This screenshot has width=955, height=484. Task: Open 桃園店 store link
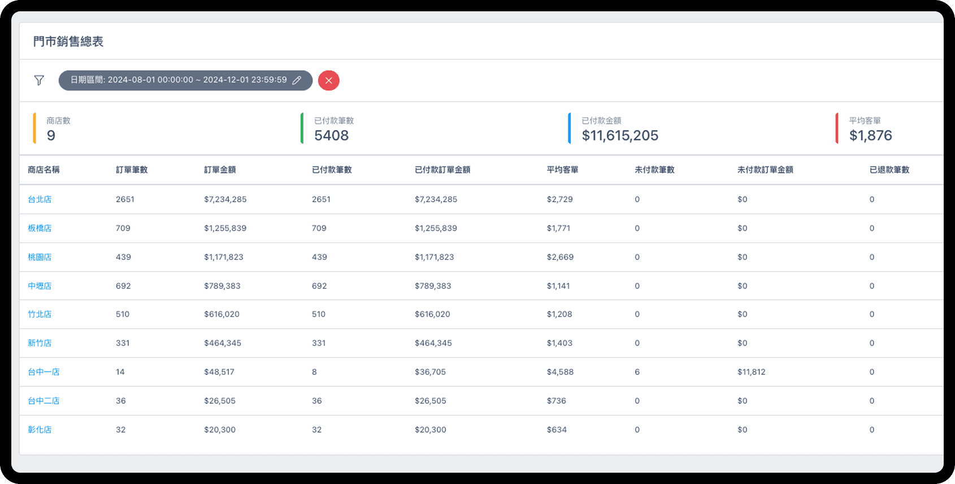pyautogui.click(x=40, y=257)
